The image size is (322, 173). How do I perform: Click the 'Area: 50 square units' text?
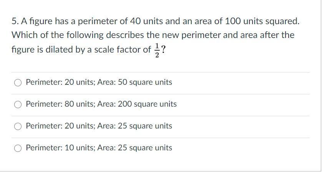click(135, 82)
